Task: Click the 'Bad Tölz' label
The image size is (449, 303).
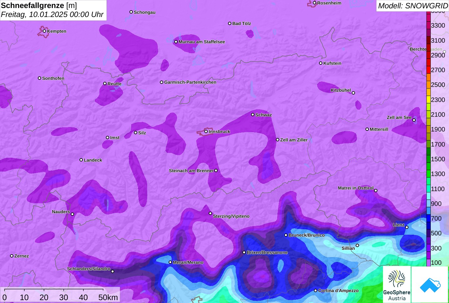Action: pos(241,24)
